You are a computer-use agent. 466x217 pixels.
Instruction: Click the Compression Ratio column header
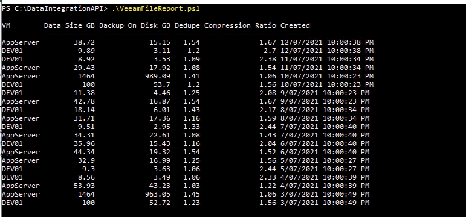[240, 25]
